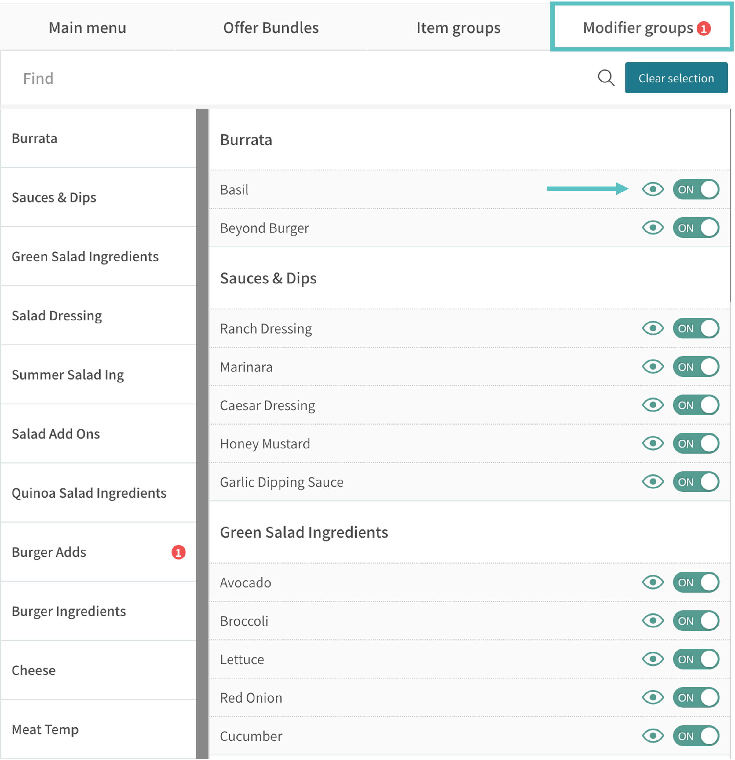The image size is (735, 760).
Task: Click the search magnifier icon
Action: coord(606,78)
